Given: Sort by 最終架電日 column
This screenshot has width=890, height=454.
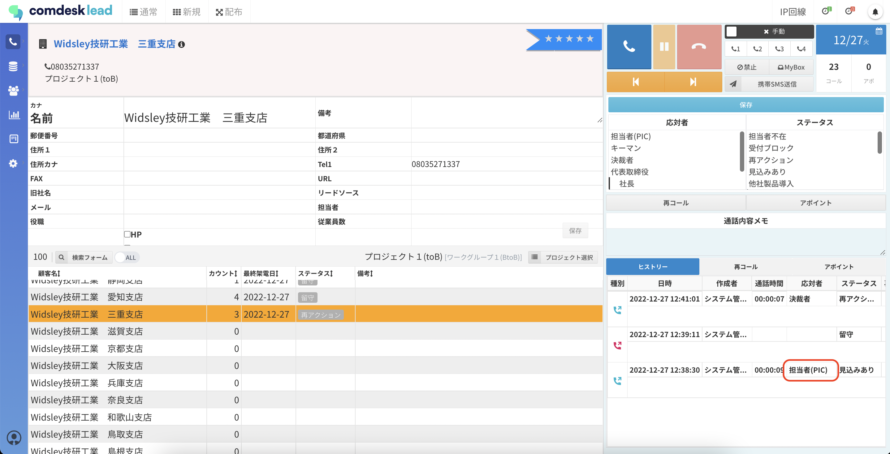Looking at the screenshot, I should 261,273.
